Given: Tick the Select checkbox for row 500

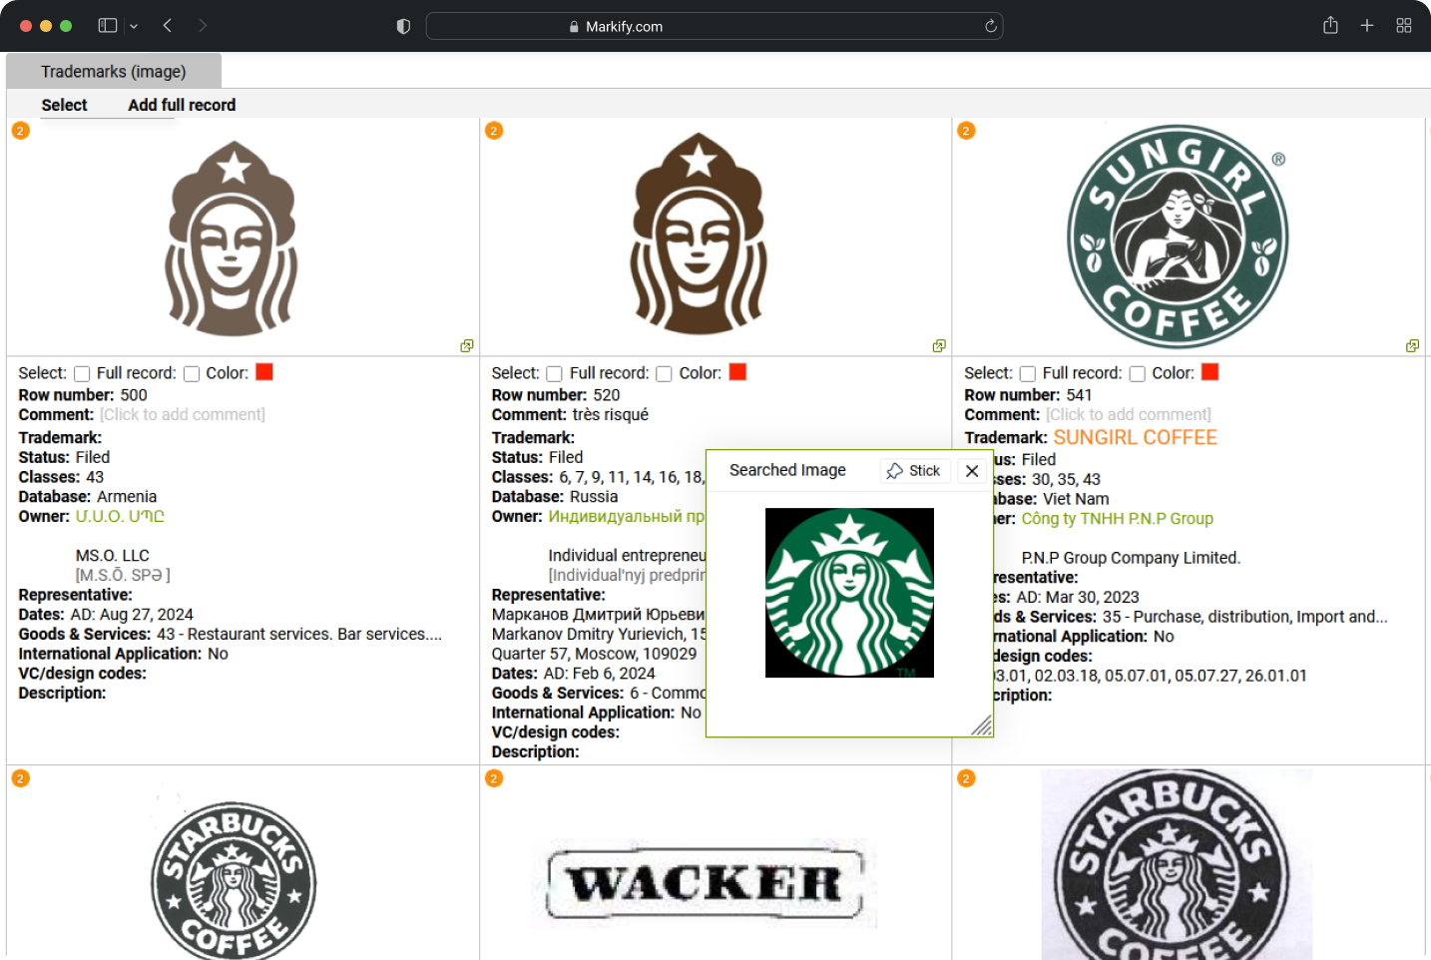Looking at the screenshot, I should 82,373.
